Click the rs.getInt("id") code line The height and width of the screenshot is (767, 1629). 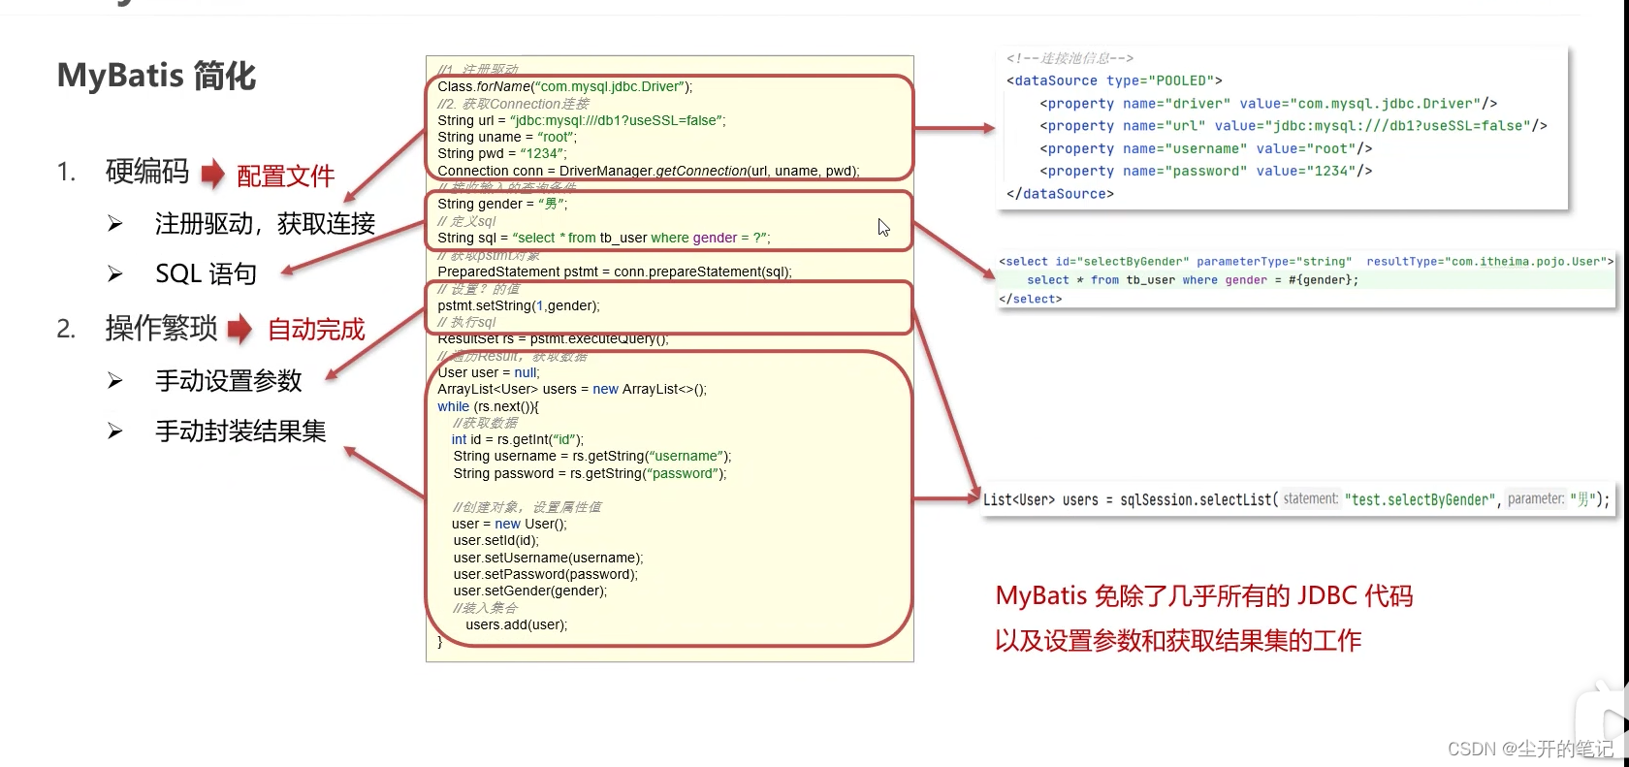point(518,439)
